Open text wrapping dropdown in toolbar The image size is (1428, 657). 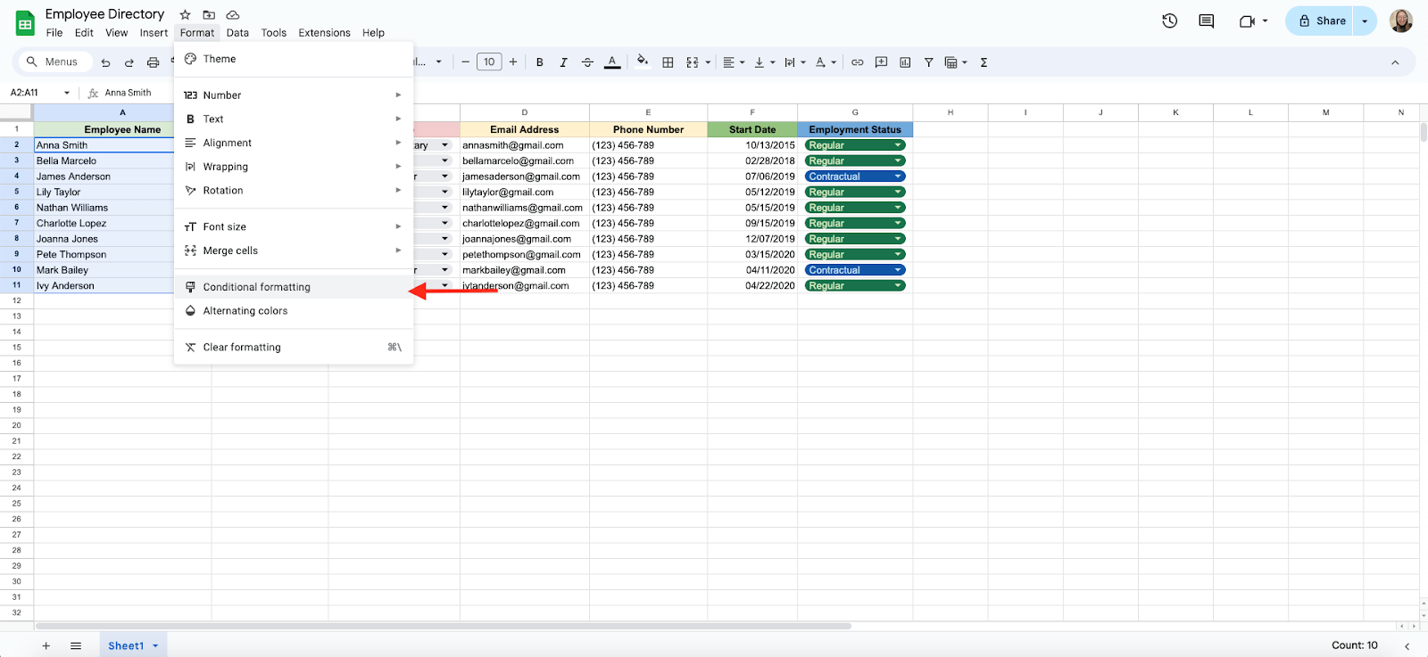pos(794,62)
